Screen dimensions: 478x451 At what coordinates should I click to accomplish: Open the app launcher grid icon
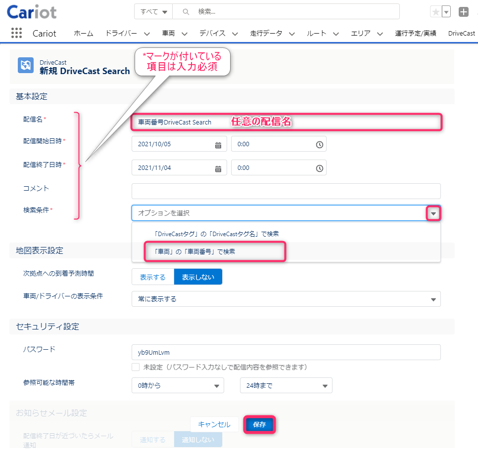[x=16, y=33]
